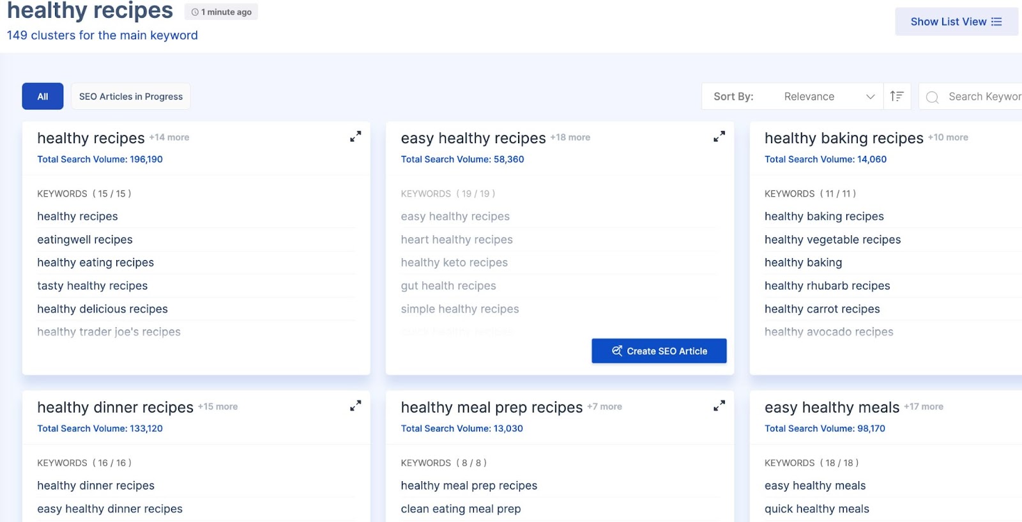The height and width of the screenshot is (522, 1022).
Task: Switch to SEO Articles in Progress tab
Action: point(131,96)
